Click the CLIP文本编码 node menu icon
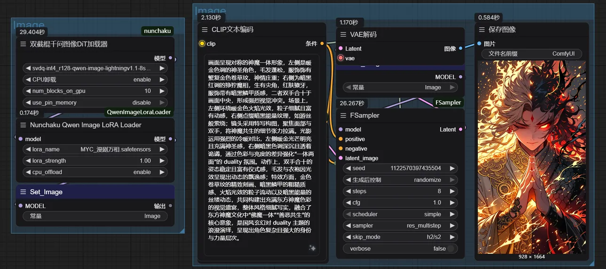This screenshot has height=269, width=606. 204,30
